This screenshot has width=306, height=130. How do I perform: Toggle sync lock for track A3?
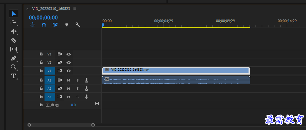[60, 96]
